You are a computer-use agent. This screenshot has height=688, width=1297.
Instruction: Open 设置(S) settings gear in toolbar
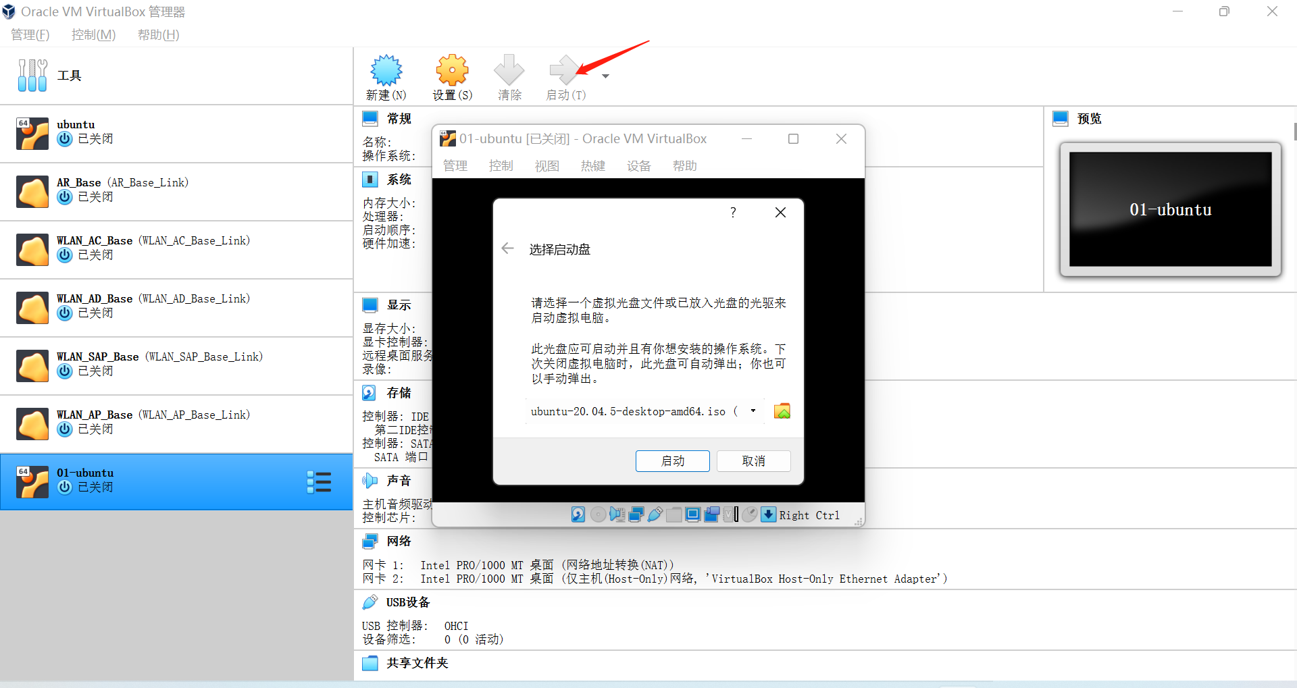[452, 70]
